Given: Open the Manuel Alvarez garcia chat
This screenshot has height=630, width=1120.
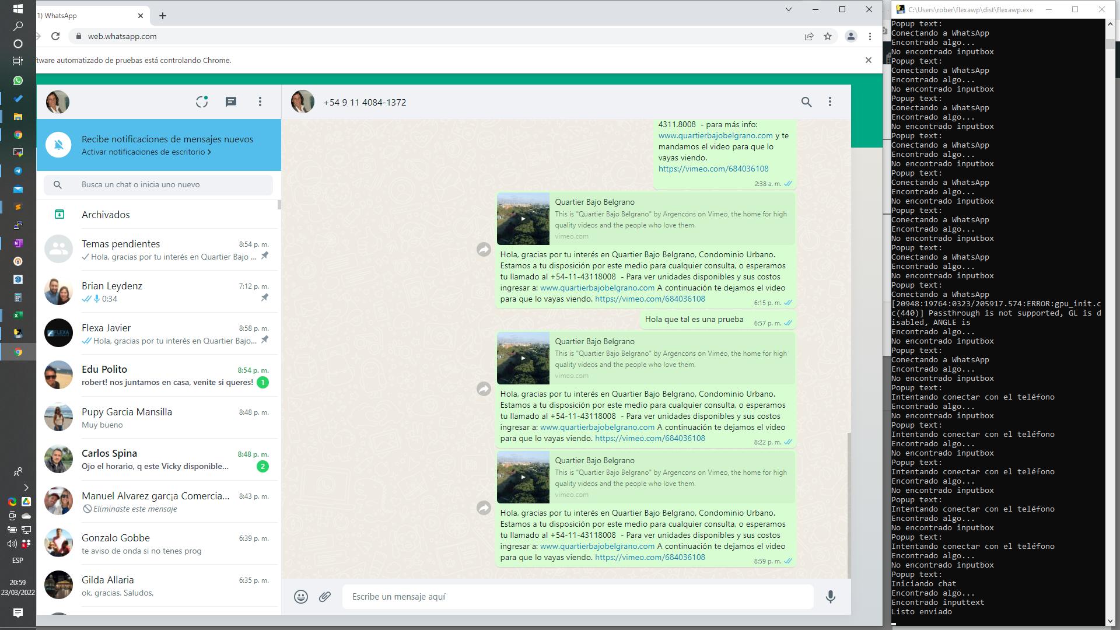Looking at the screenshot, I should [x=157, y=502].
